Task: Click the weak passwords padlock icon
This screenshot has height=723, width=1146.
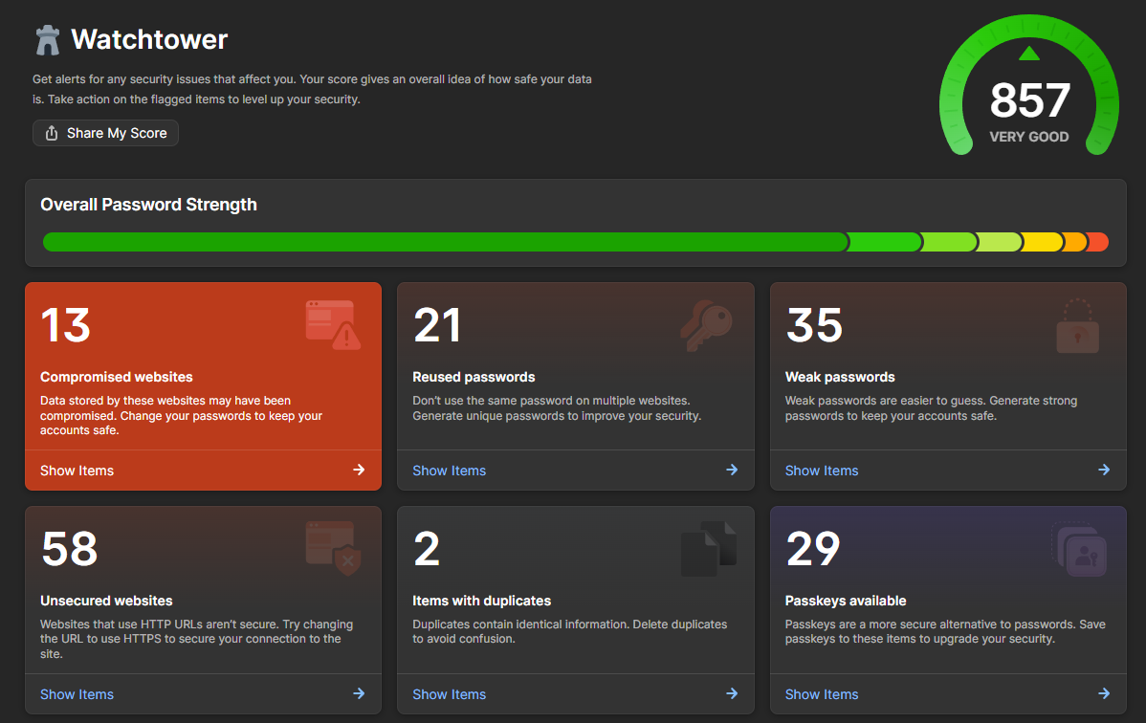Action: click(1077, 325)
